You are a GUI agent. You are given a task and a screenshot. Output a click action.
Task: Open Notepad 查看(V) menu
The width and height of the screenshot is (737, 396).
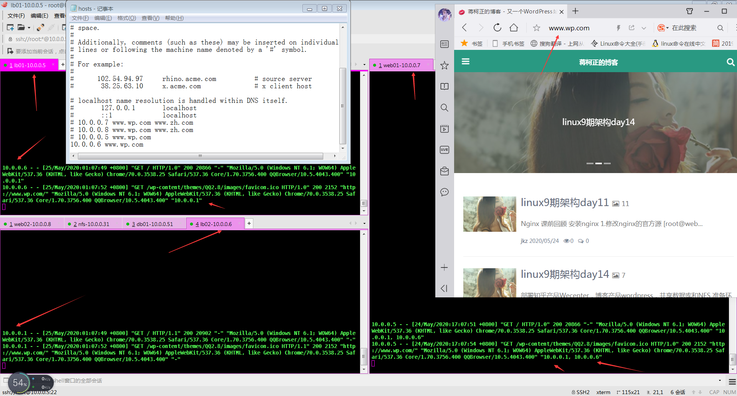click(x=150, y=18)
